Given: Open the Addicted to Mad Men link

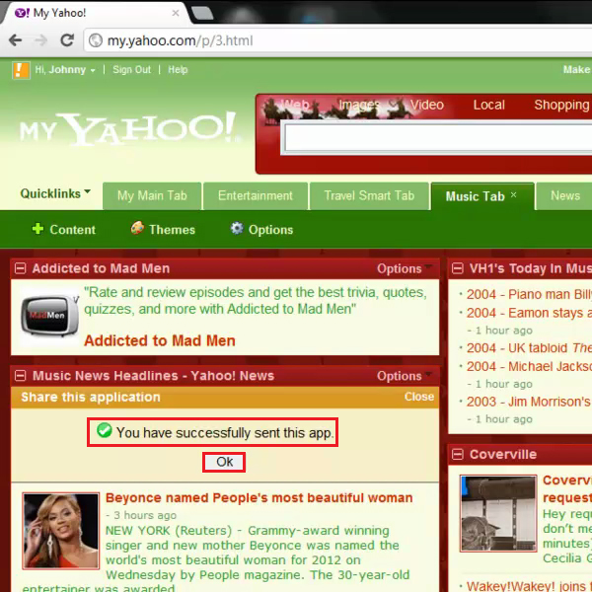Looking at the screenshot, I should click(160, 340).
